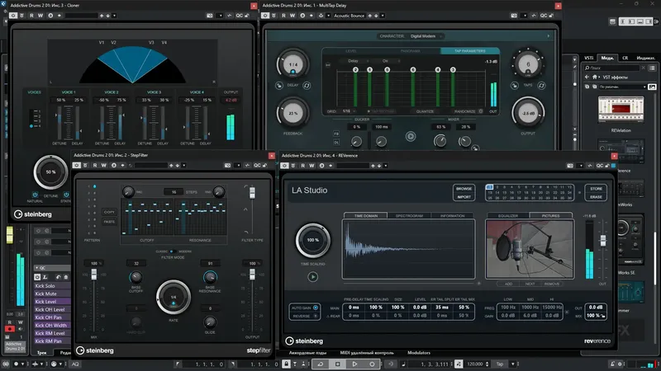This screenshot has height=371, width=661.
Task: Click the monitor speaker icon on the track
Action: pos(20,328)
